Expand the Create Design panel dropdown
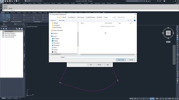Screen dimensions: 179x100 [x=37, y=22]
